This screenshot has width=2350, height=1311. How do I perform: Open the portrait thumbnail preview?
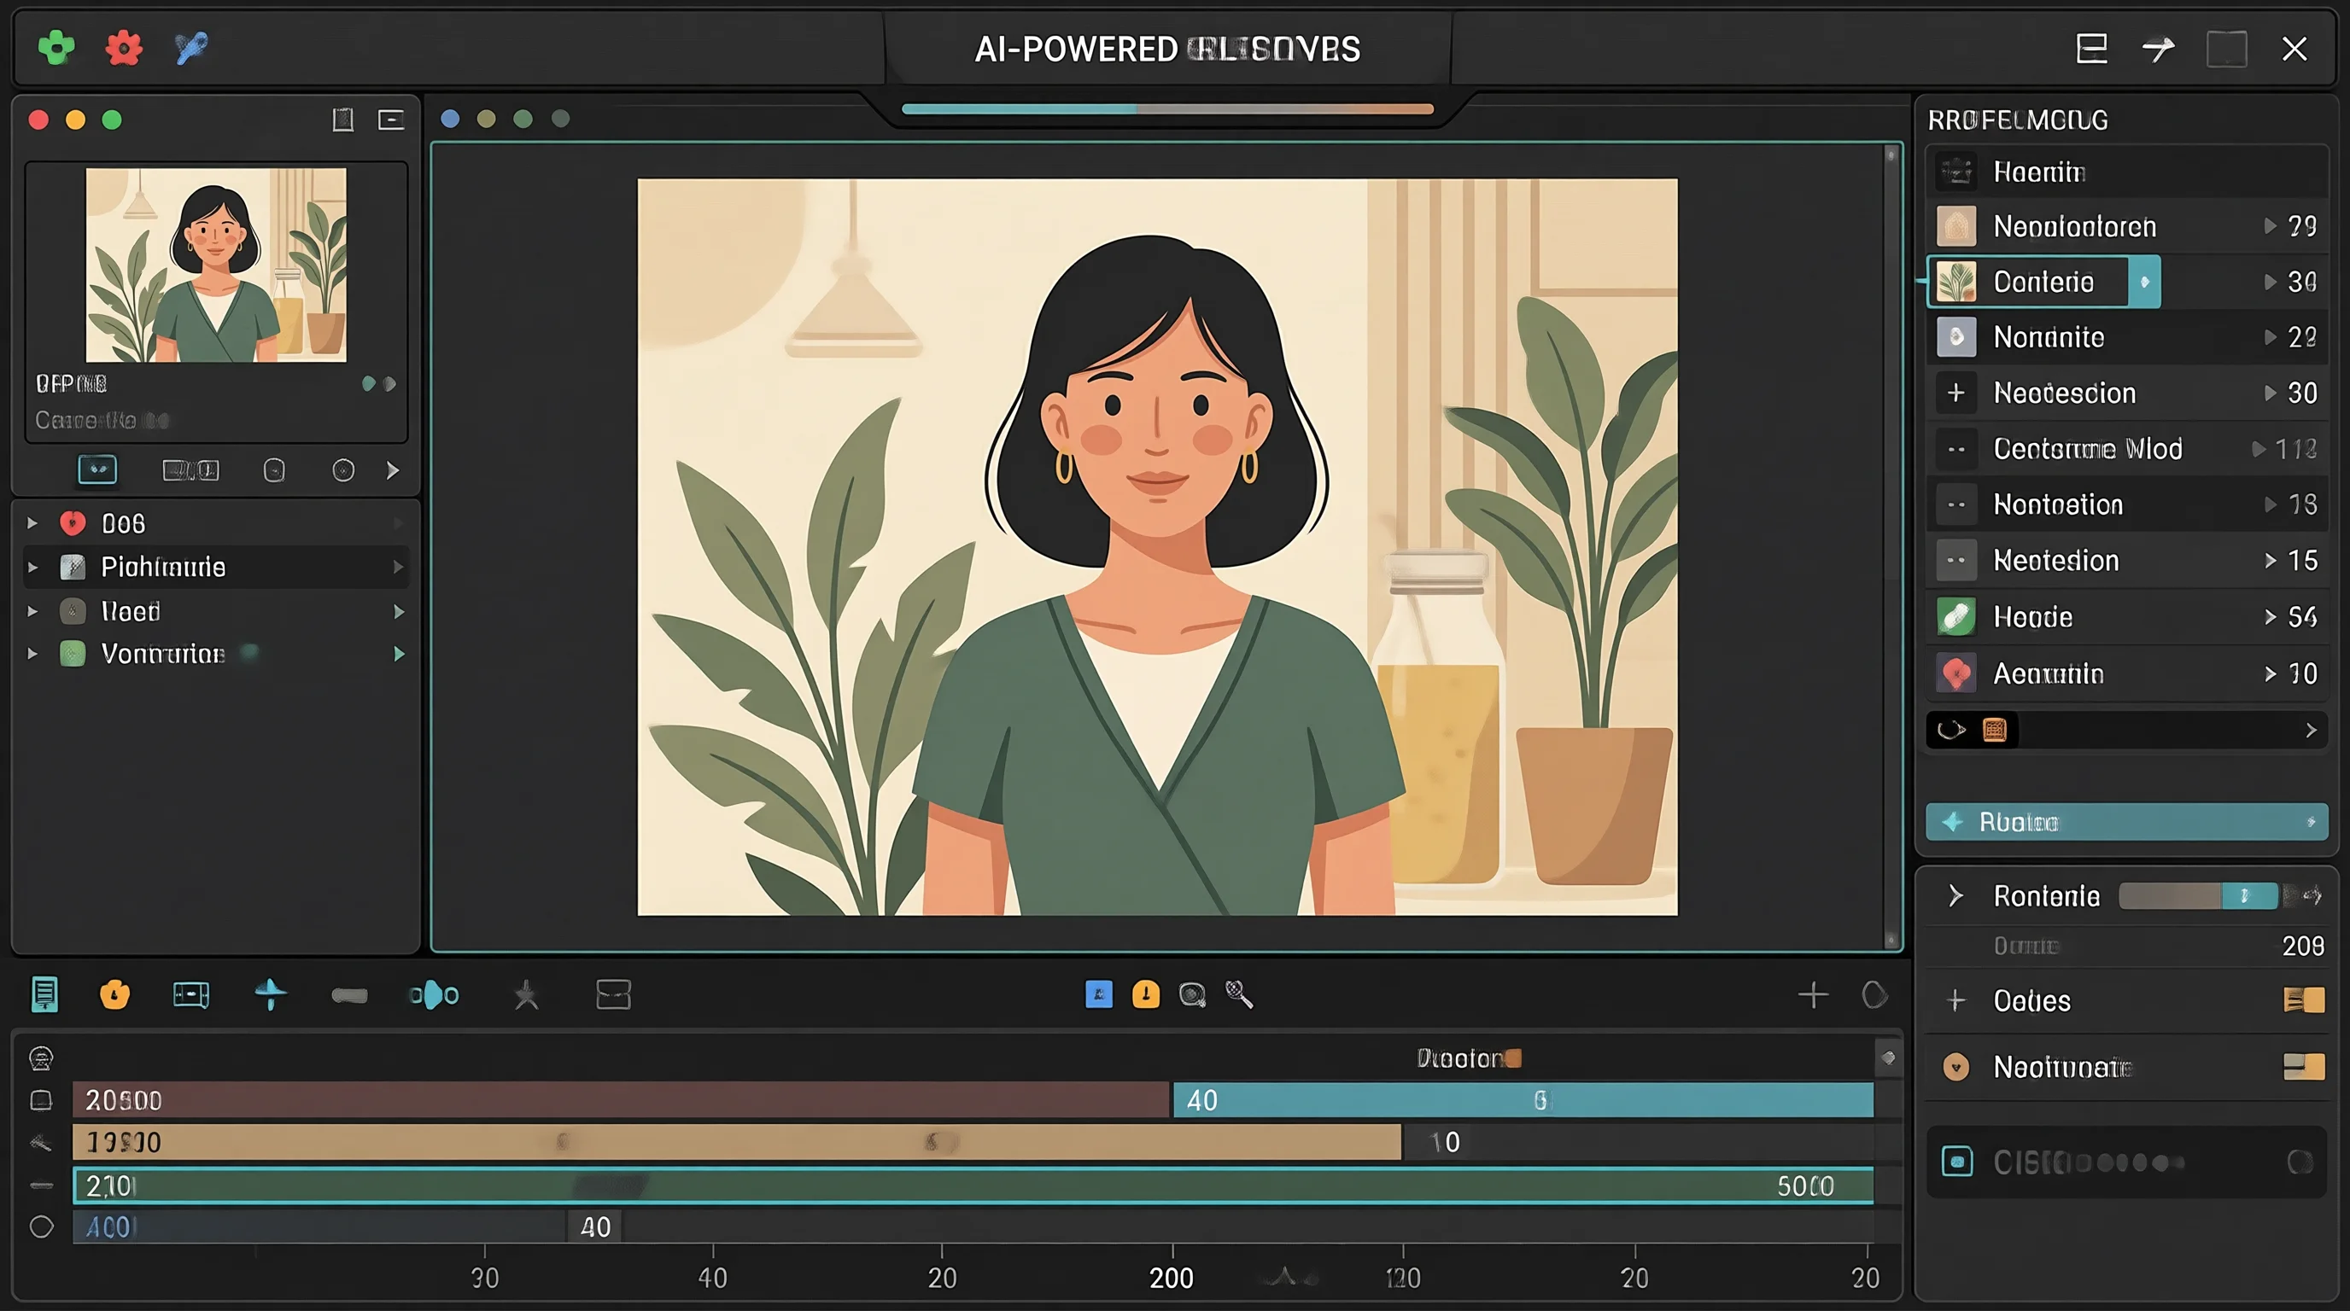pos(216,265)
